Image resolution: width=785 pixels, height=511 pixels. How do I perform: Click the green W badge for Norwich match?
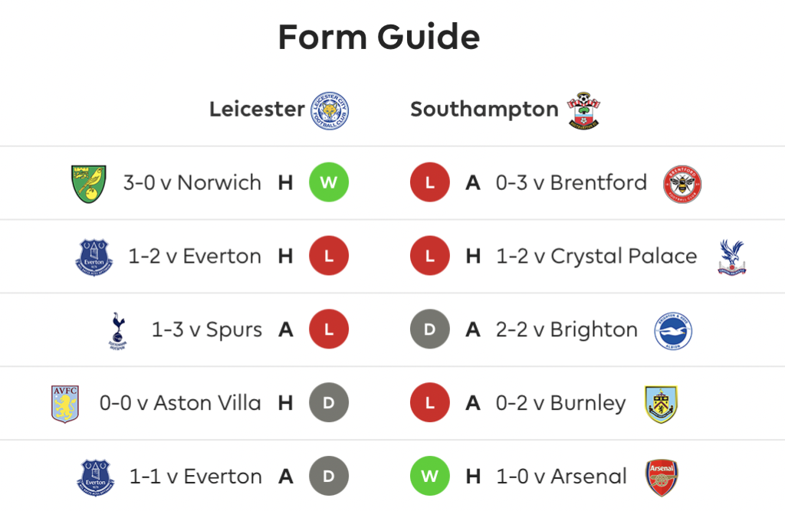tap(329, 182)
